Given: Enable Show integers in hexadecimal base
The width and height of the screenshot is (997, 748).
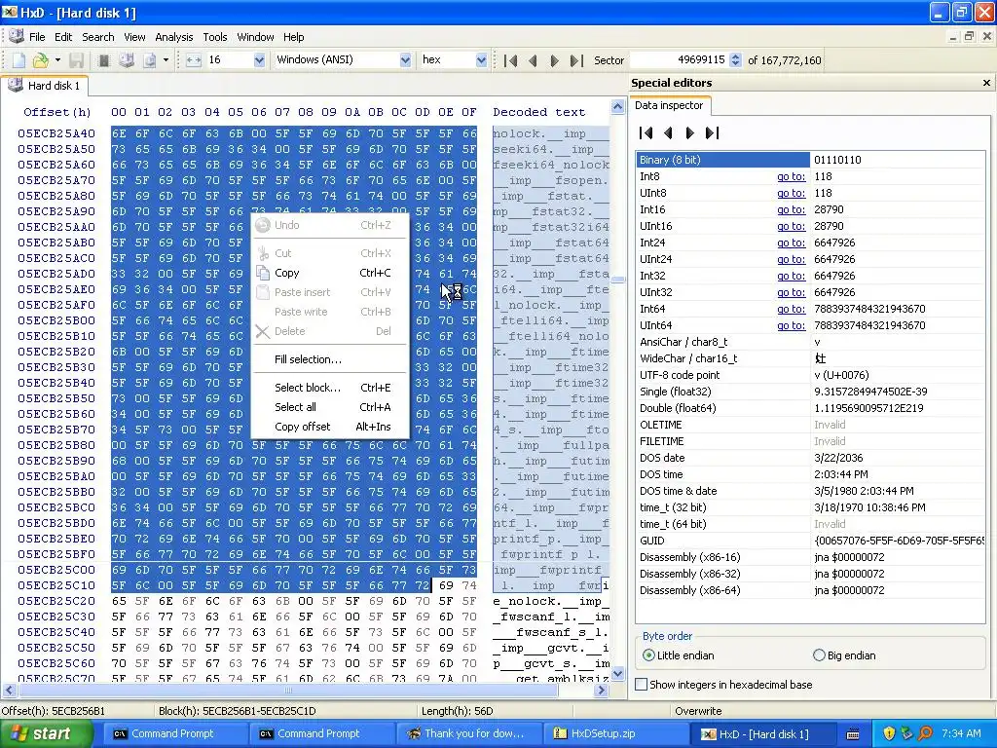Looking at the screenshot, I should (x=724, y=685).
